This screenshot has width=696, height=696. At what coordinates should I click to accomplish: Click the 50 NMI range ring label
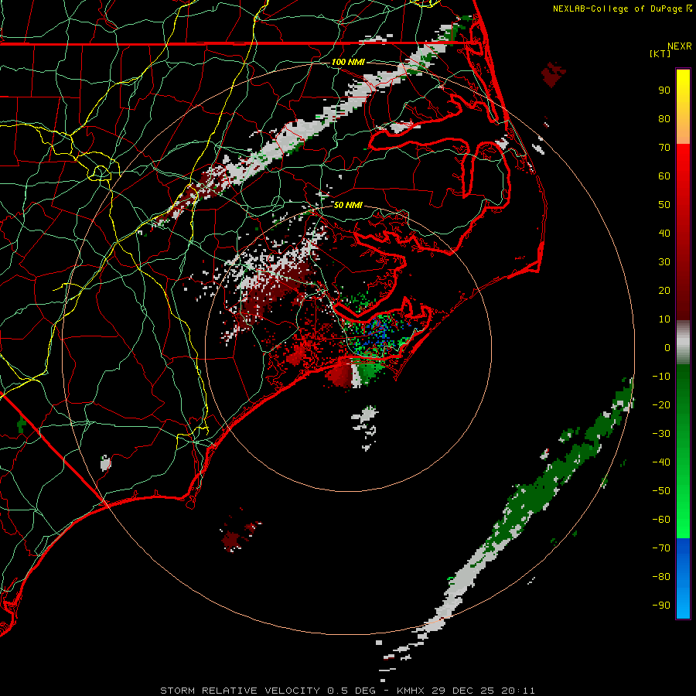tap(348, 205)
